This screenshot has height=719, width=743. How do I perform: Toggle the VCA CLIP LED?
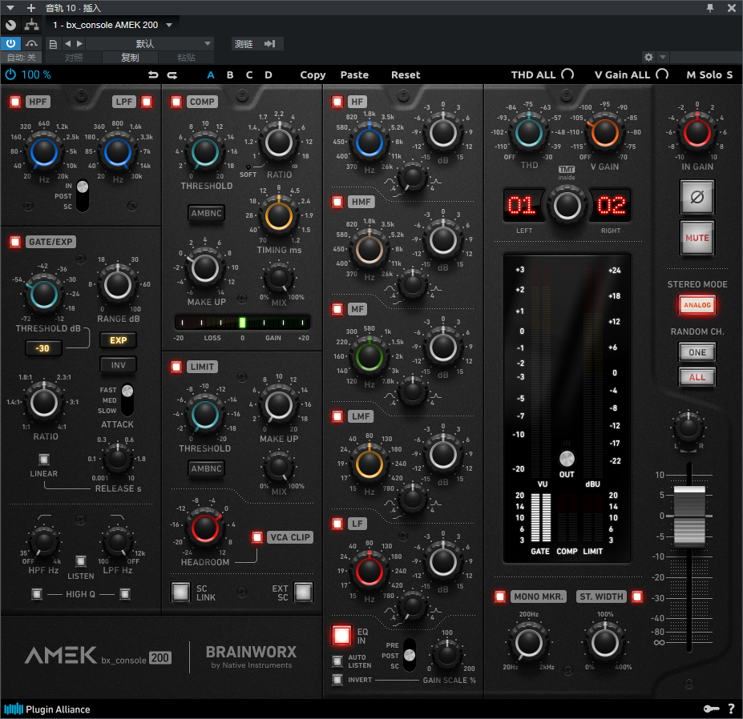pos(257,537)
